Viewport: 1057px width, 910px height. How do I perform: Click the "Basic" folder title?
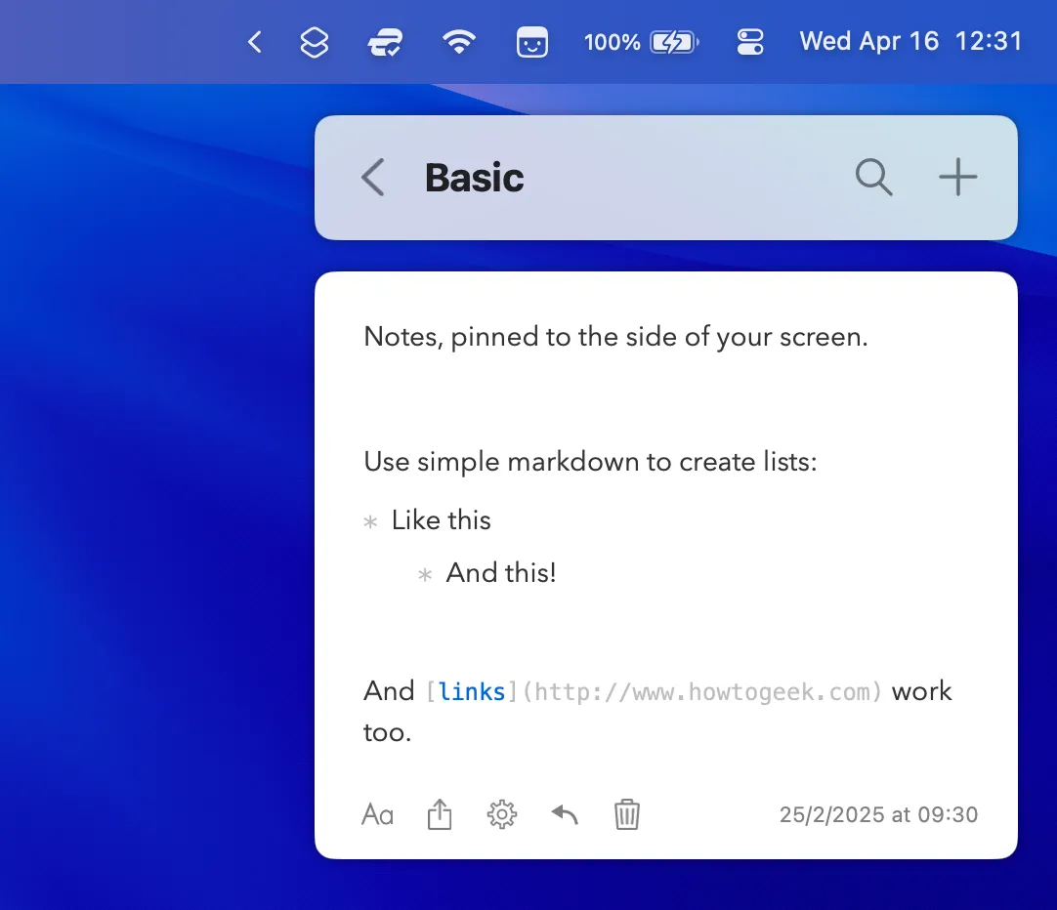pos(474,178)
